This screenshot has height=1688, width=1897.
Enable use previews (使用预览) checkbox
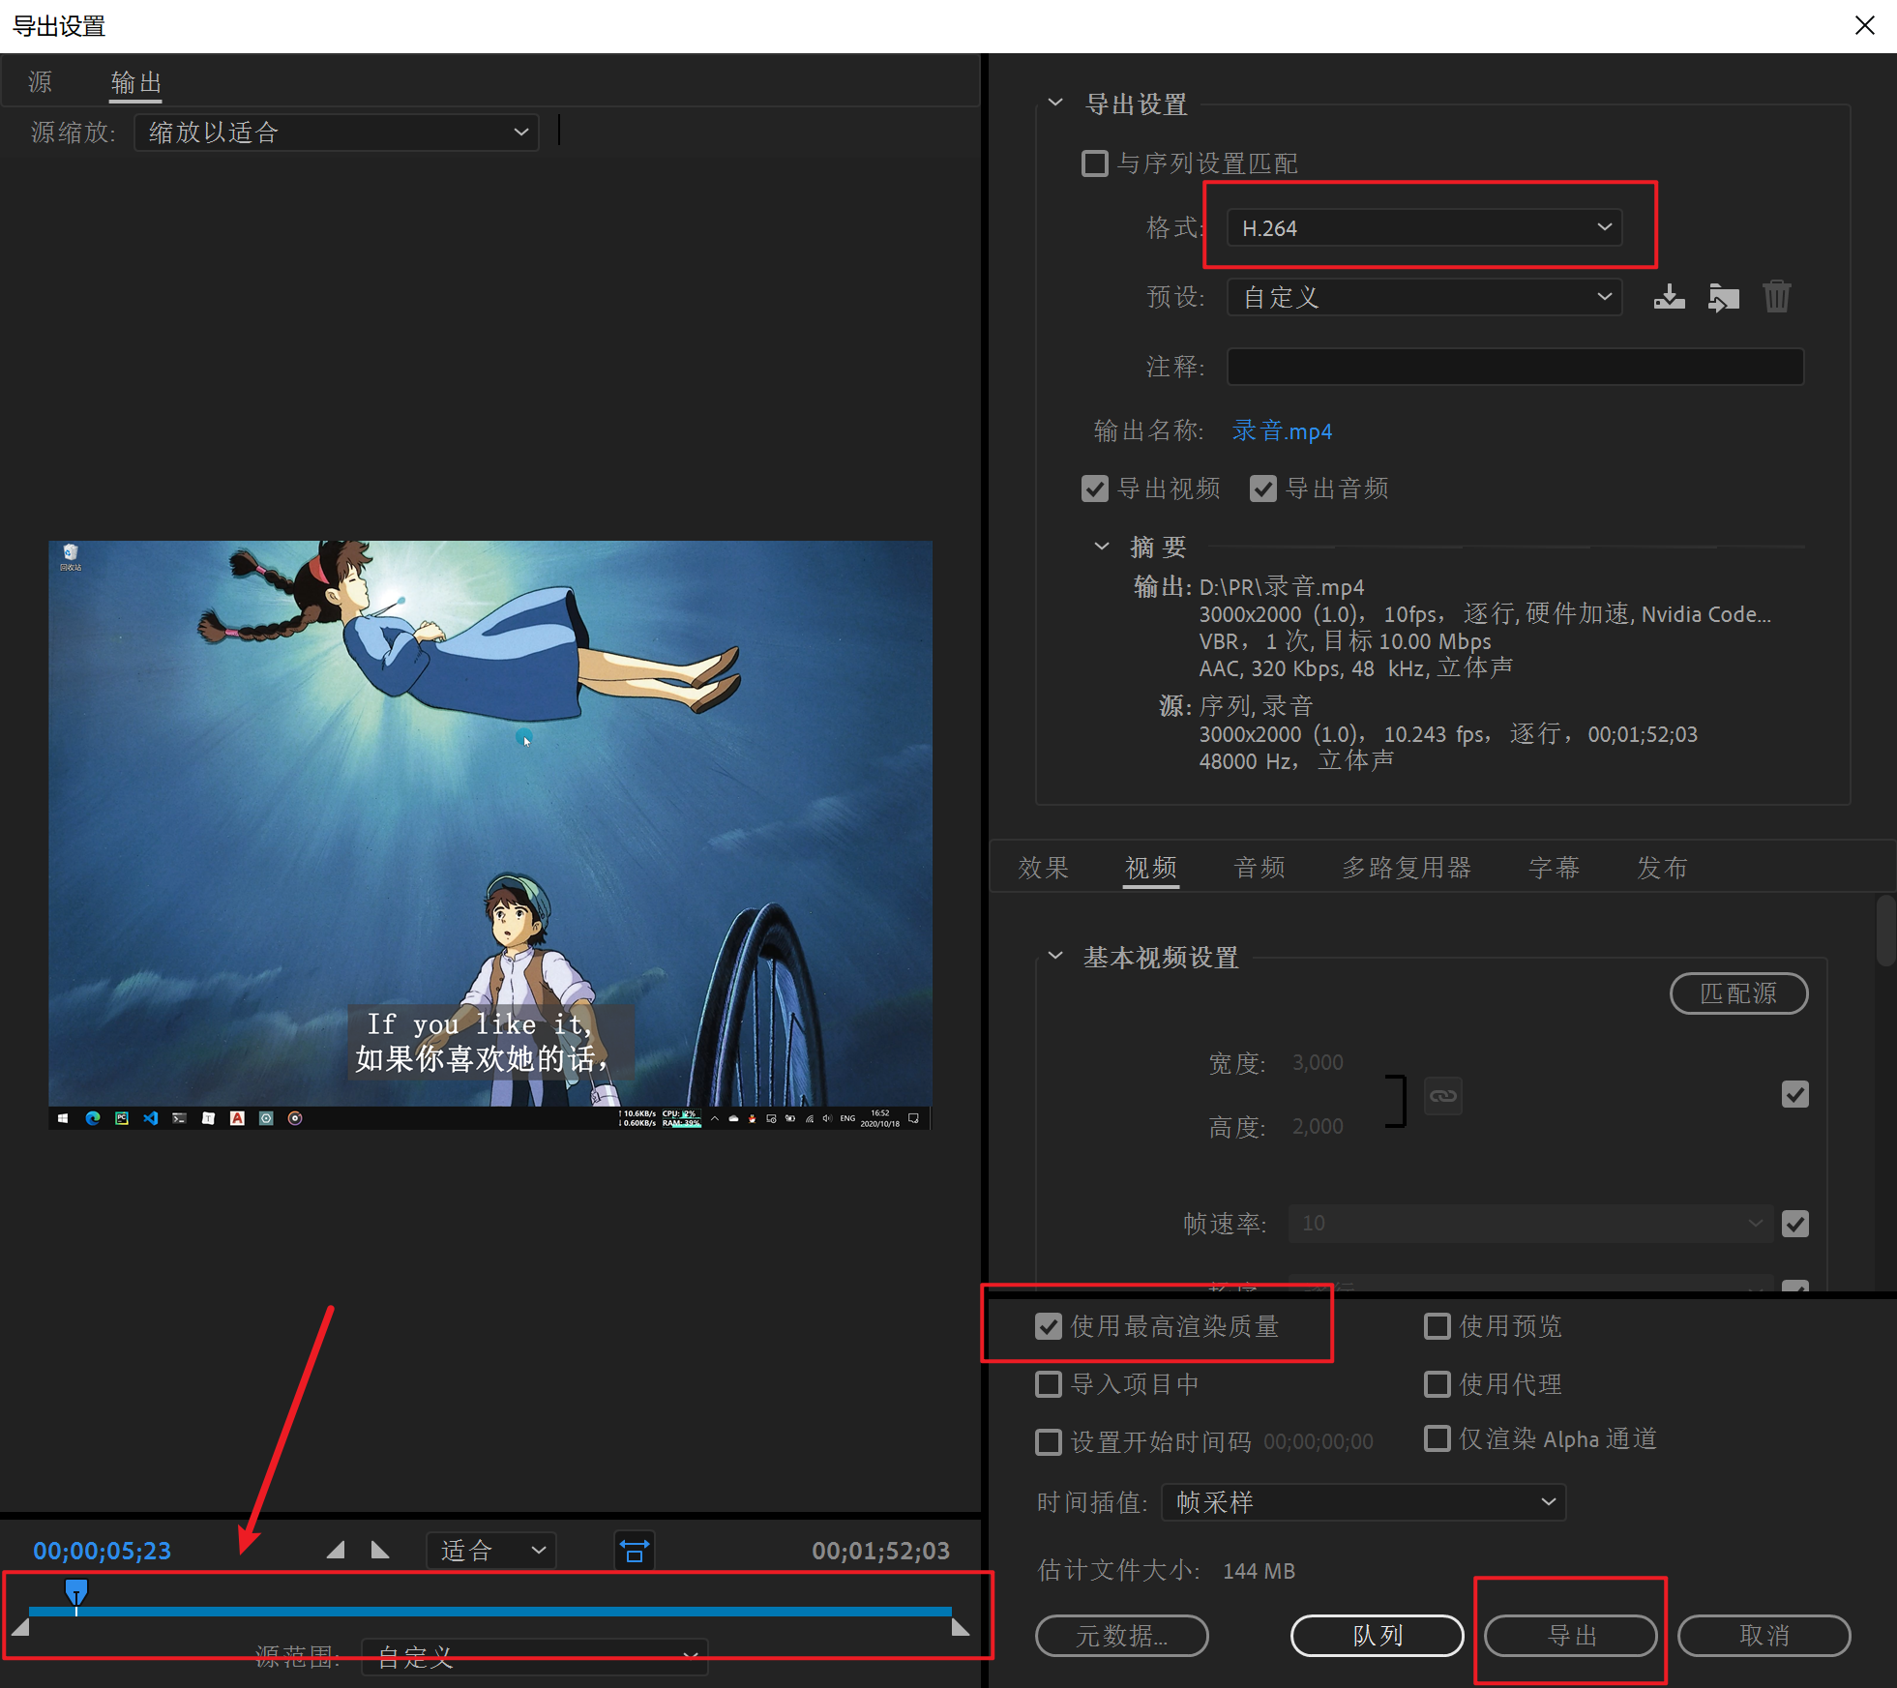pos(1438,1326)
